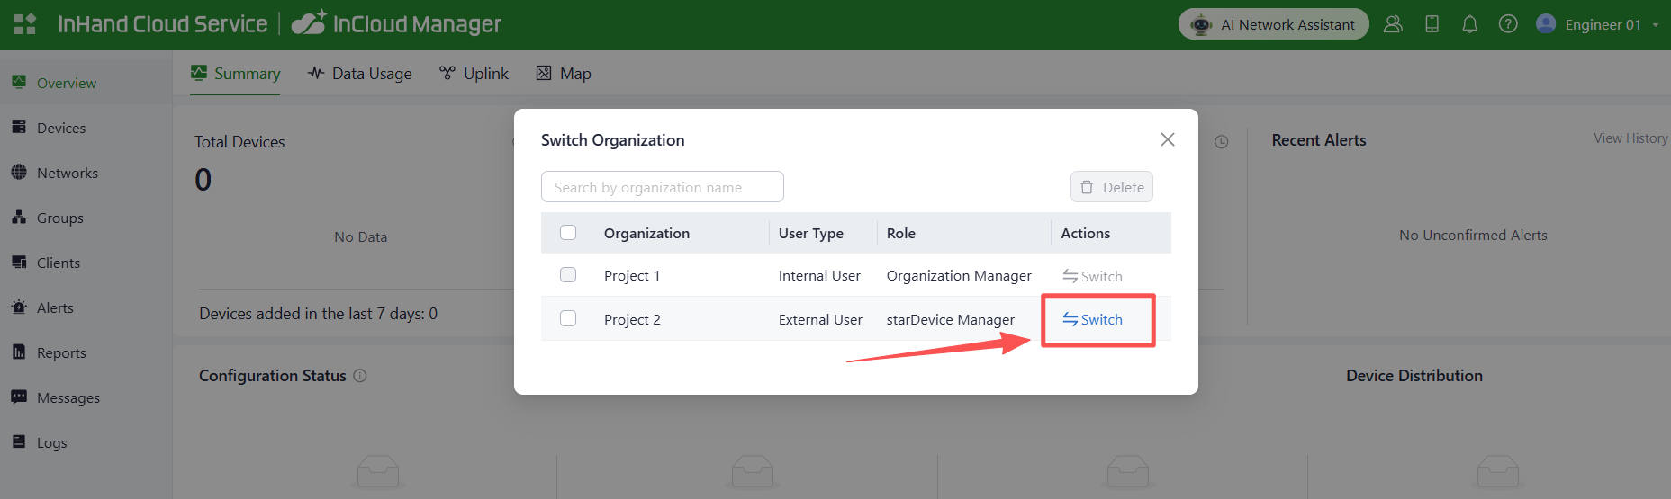Open the notifications bell

click(x=1469, y=24)
